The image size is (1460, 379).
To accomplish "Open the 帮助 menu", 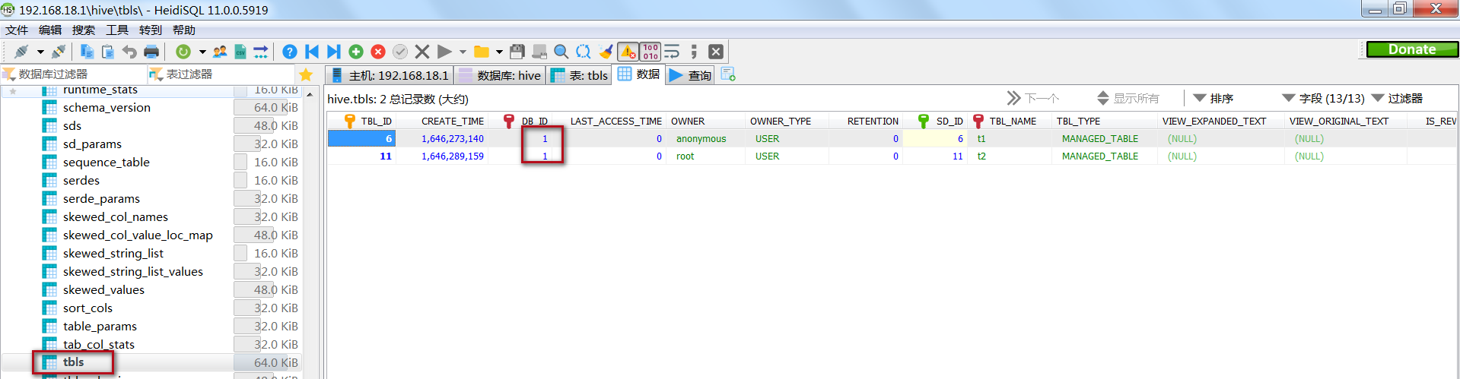I will [x=184, y=30].
